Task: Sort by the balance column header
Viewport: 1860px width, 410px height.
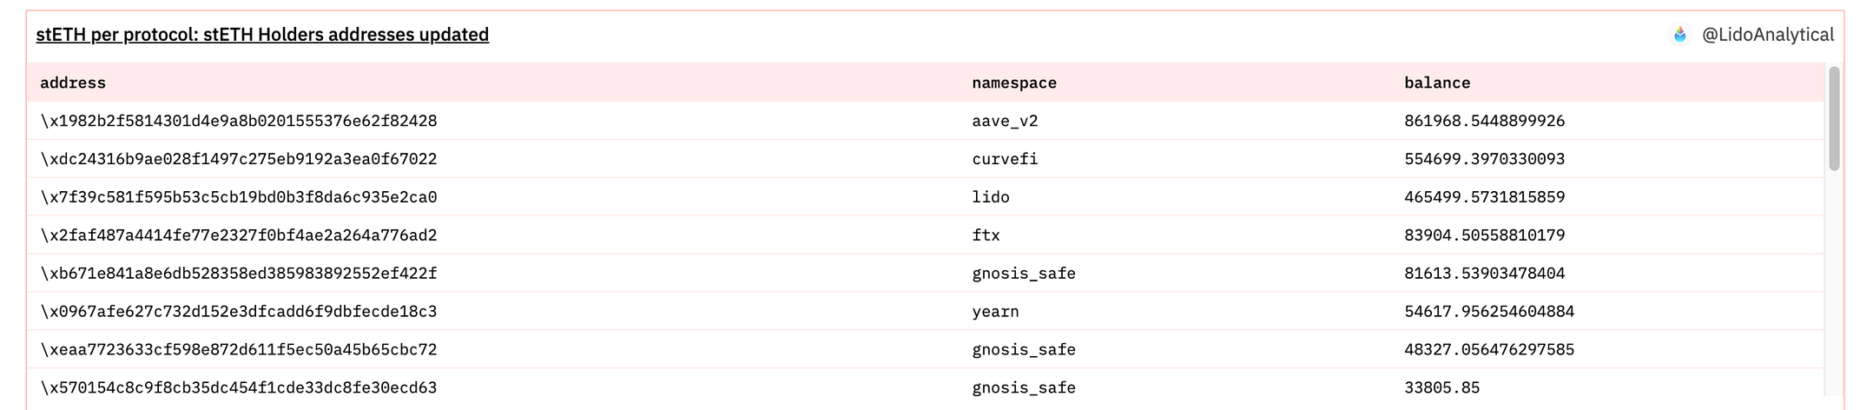Action: click(1437, 83)
